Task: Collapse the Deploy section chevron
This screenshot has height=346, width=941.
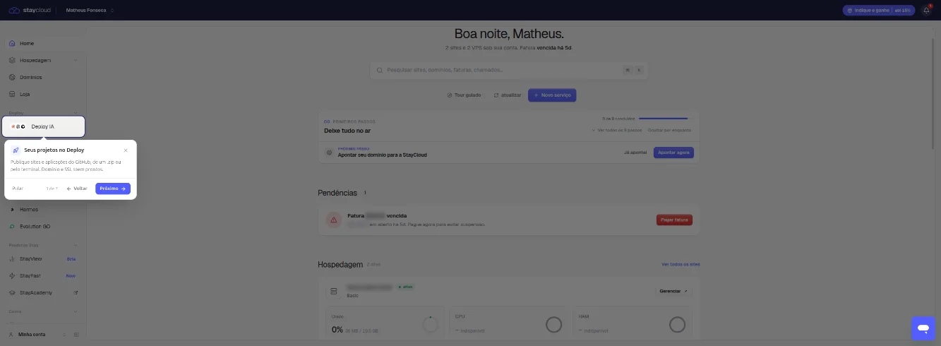Action: point(76,113)
